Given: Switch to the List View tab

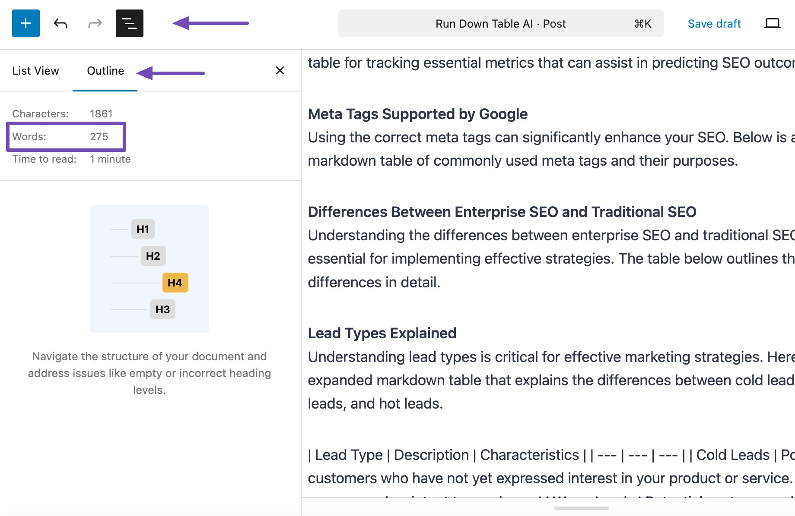Looking at the screenshot, I should [x=35, y=71].
